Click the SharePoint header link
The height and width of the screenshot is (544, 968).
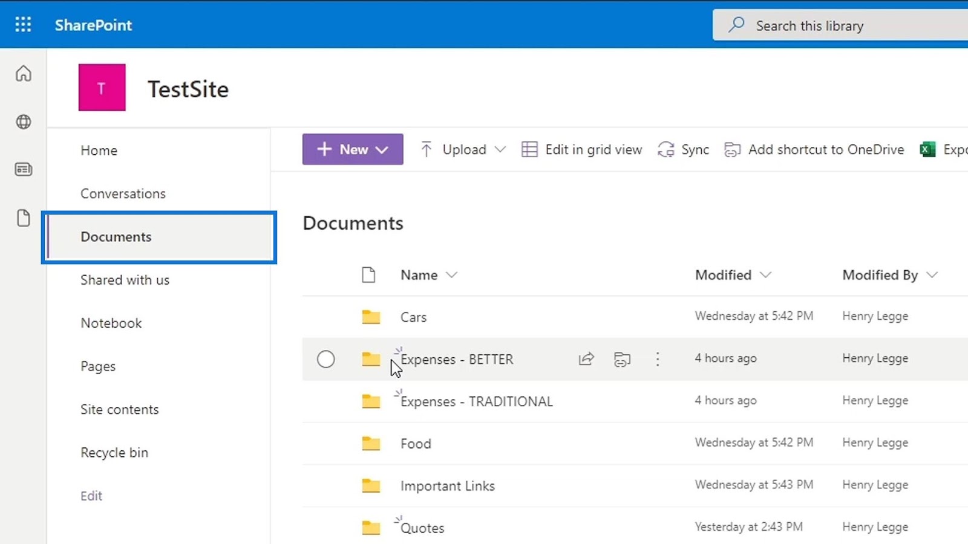[93, 25]
